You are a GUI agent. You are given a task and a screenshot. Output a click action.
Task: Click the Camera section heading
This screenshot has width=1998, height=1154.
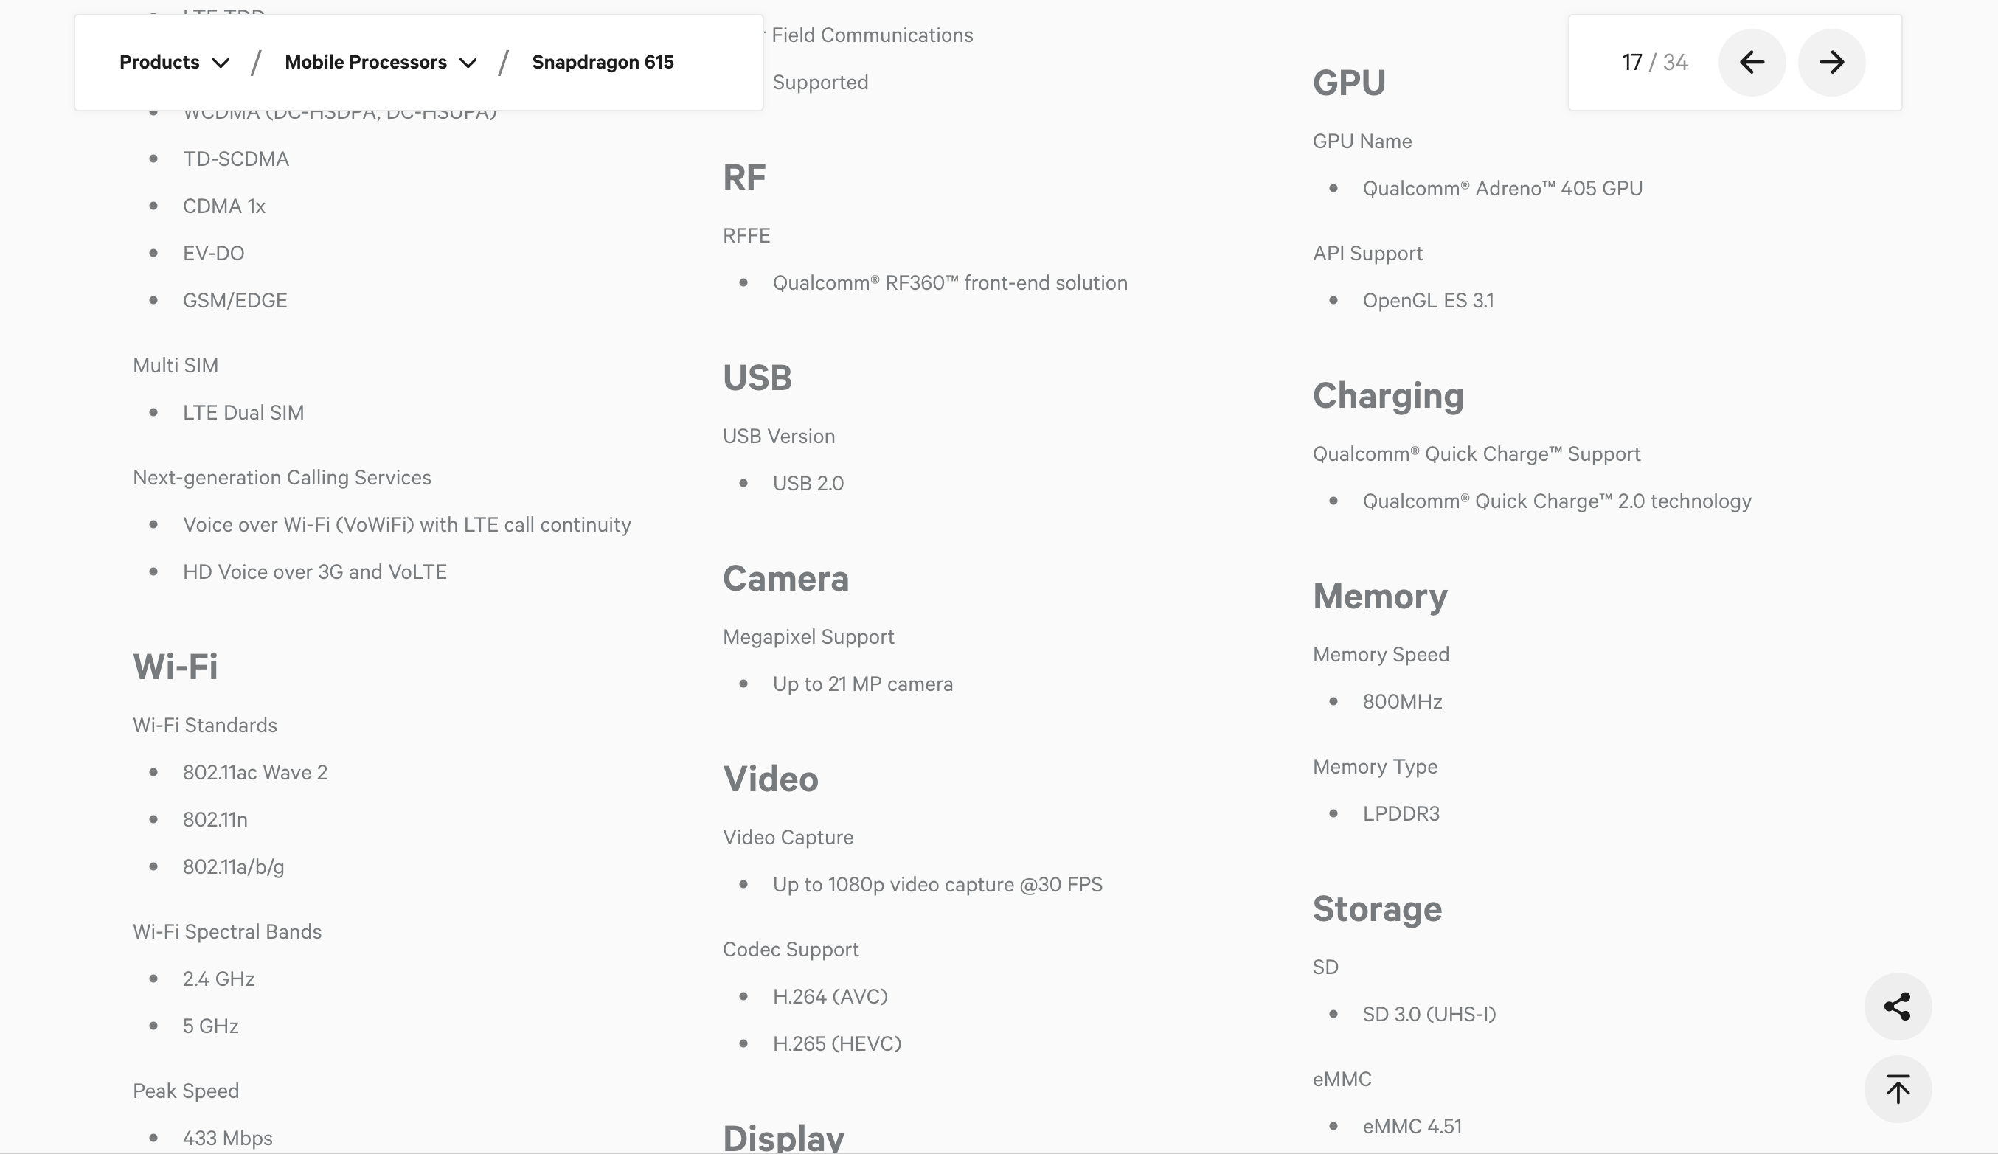click(785, 579)
